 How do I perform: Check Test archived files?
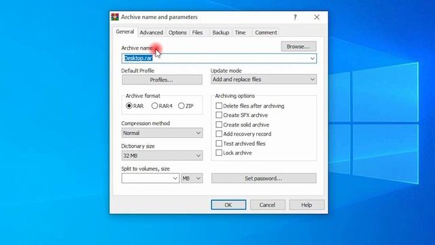[x=219, y=144]
